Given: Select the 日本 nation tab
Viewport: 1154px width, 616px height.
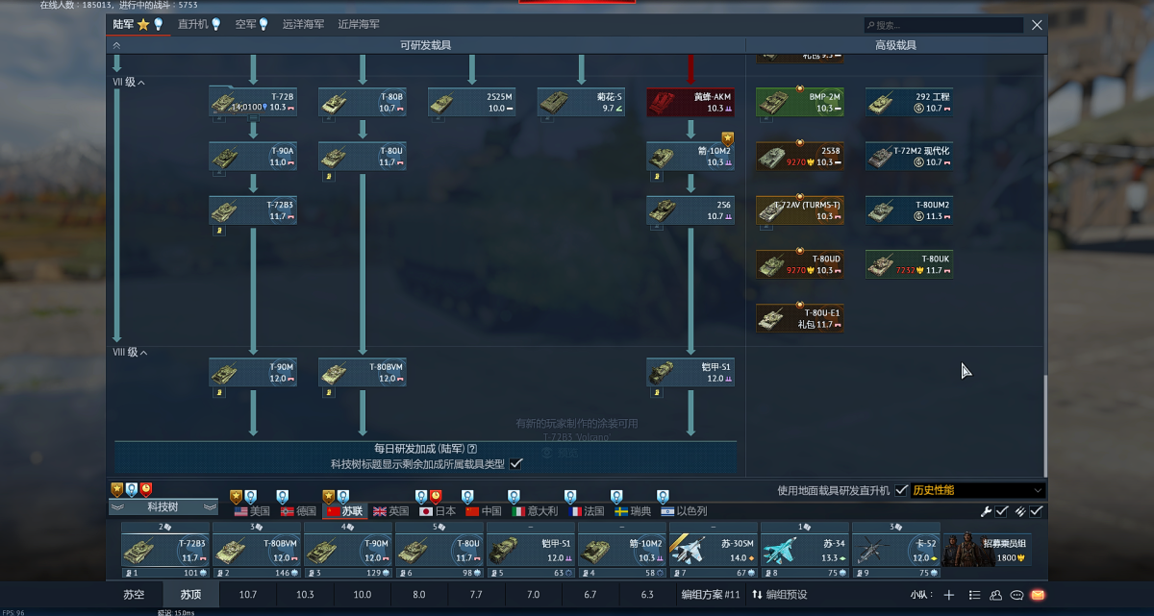Looking at the screenshot, I should [x=438, y=511].
